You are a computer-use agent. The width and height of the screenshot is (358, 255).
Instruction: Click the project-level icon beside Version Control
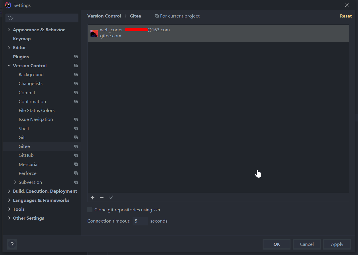click(x=76, y=66)
